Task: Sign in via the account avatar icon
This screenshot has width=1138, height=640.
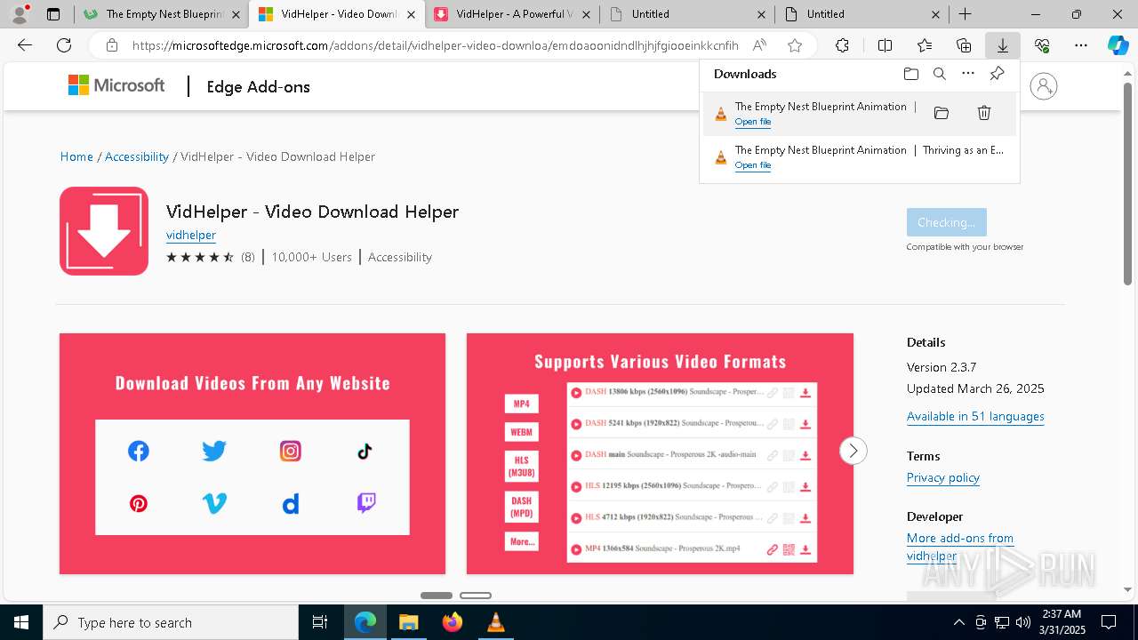Action: (1043, 86)
